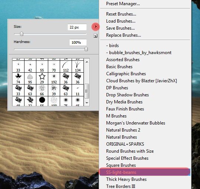This screenshot has height=189, width=200.
Task: Select Morgan's Underwater Bubbles brushes
Action: point(135,123)
